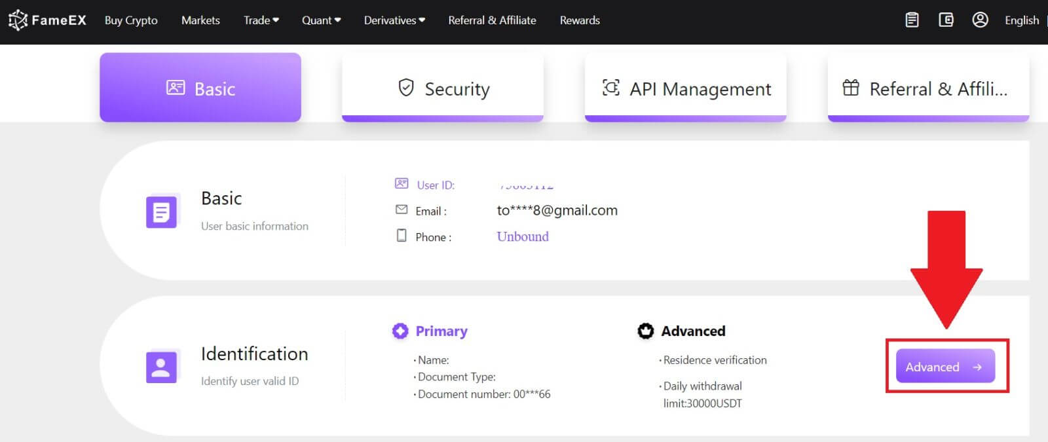Go to Buy Crypto page
1048x442 pixels.
[131, 20]
